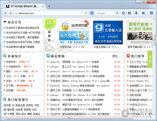Click the 总下载 count 995294061

tap(23, 86)
